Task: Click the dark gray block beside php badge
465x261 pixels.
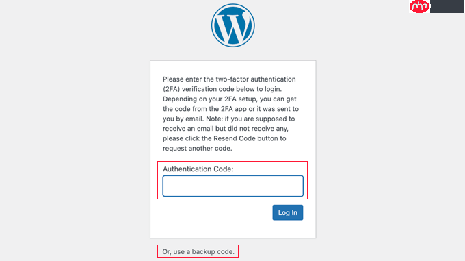Action: point(447,6)
